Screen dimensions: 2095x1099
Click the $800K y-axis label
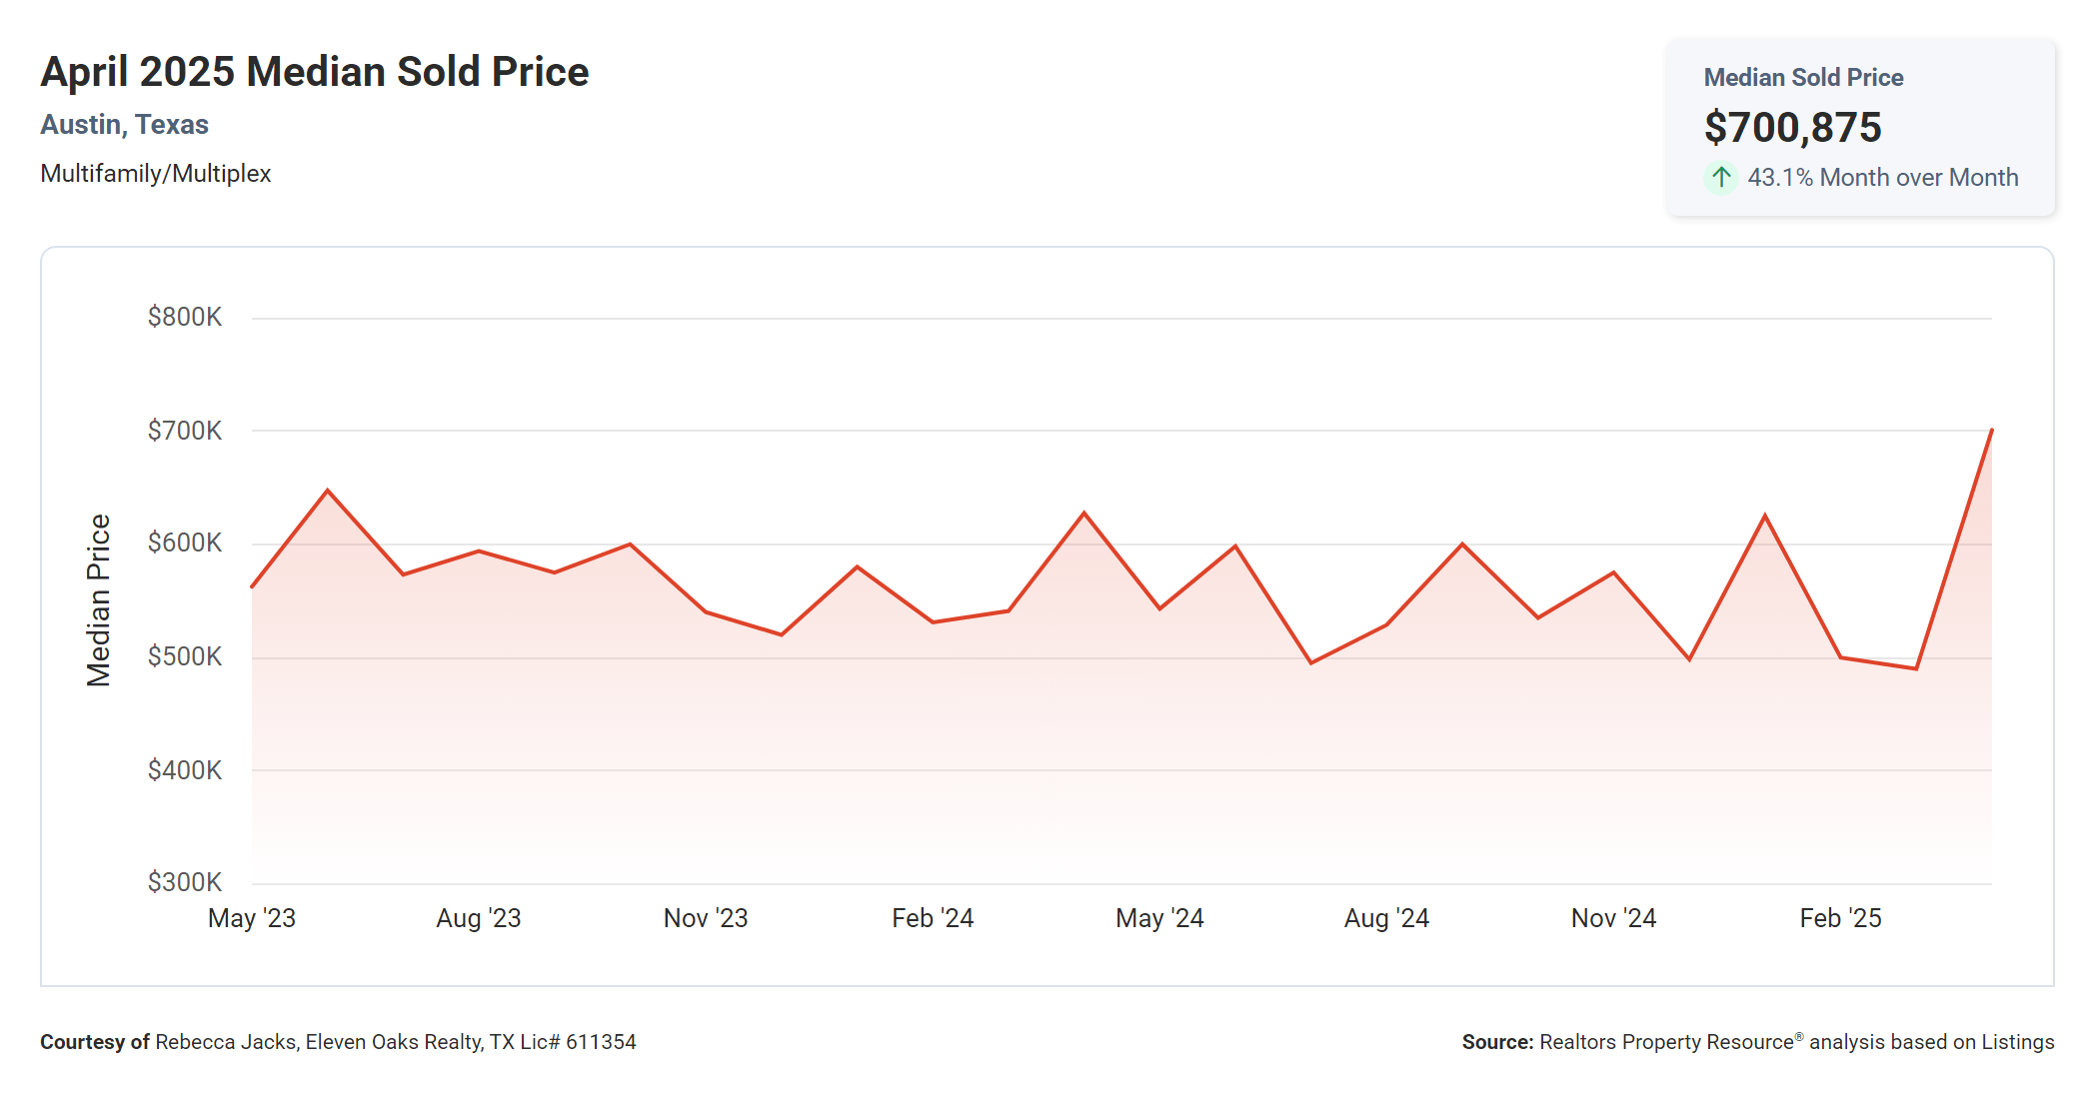185,317
